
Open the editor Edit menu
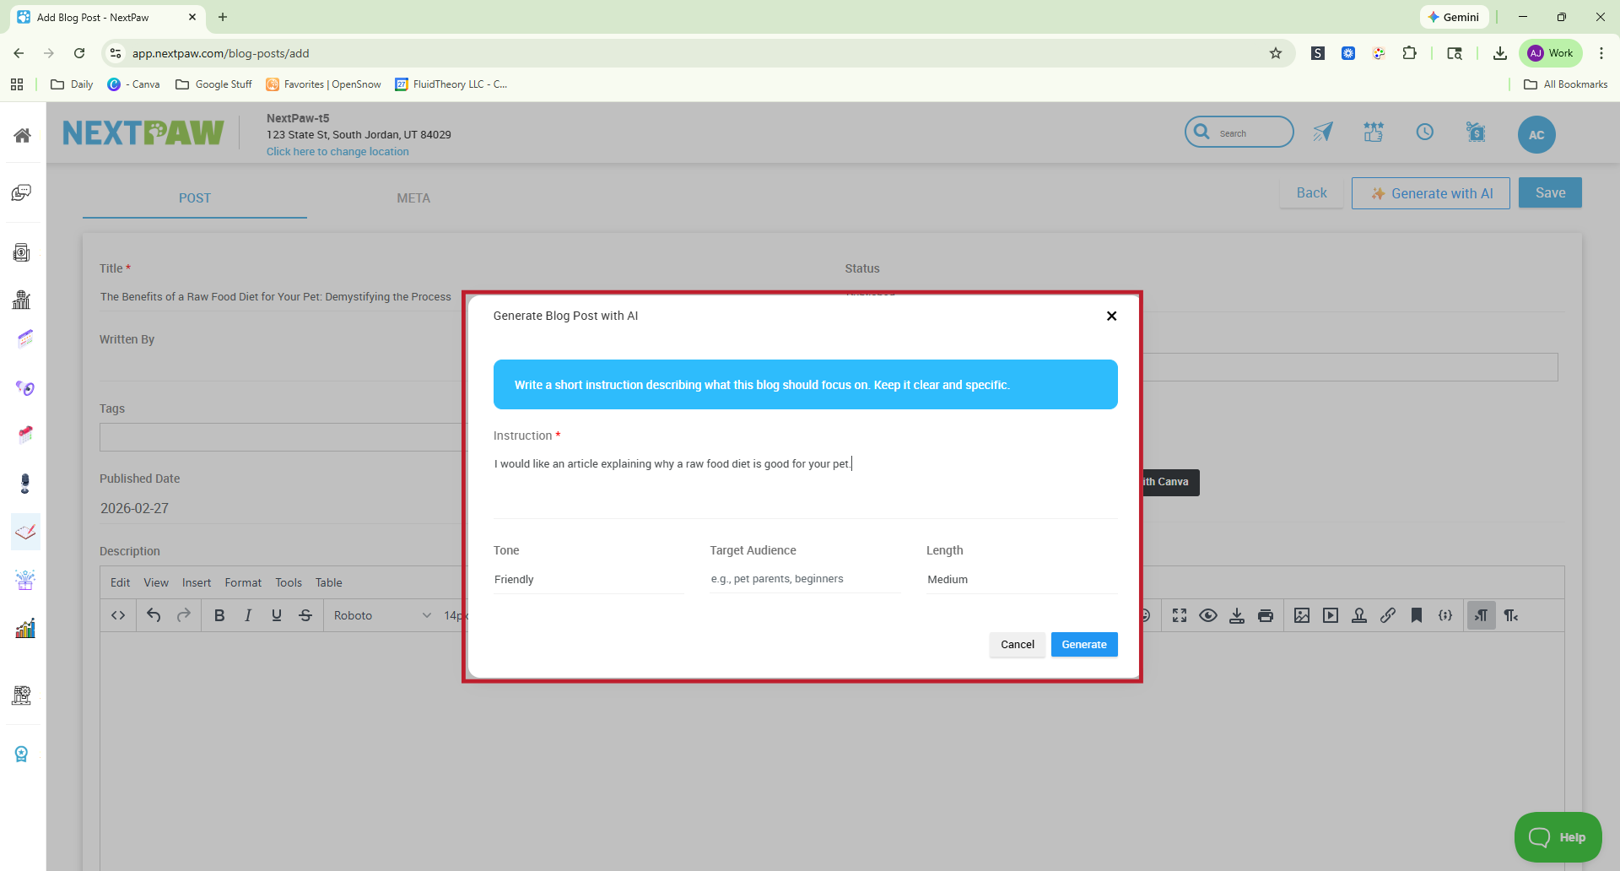coord(120,582)
